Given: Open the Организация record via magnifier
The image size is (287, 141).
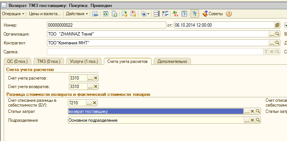Looking at the screenshot, I should click(277, 34).
